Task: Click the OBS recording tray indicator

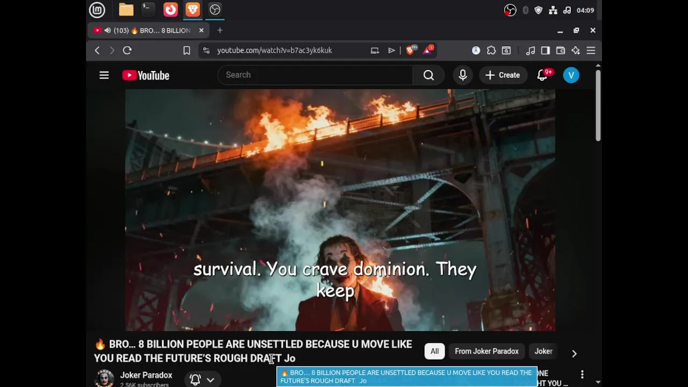Action: click(x=510, y=10)
